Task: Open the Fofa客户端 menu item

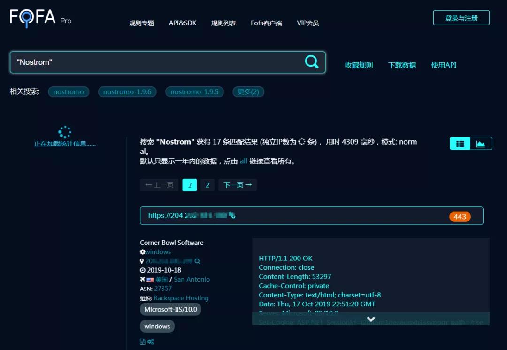Action: coord(267,23)
